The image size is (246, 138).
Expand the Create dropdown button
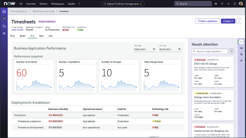(228, 21)
